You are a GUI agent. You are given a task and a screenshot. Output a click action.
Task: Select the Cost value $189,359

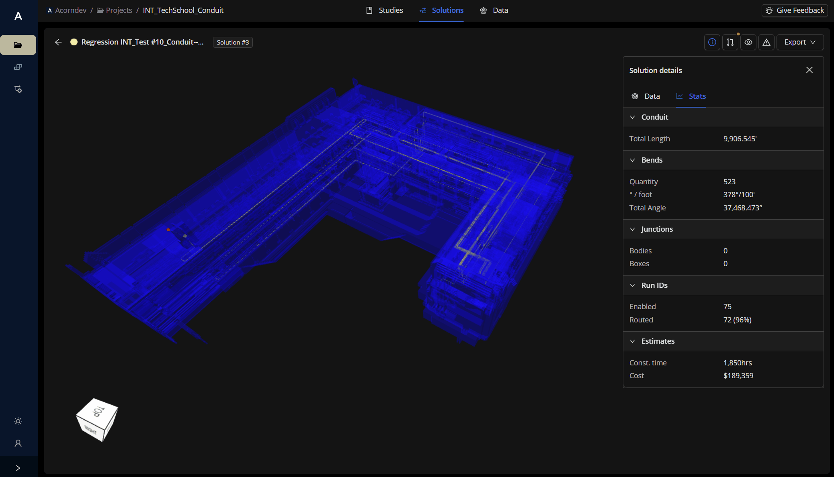738,376
